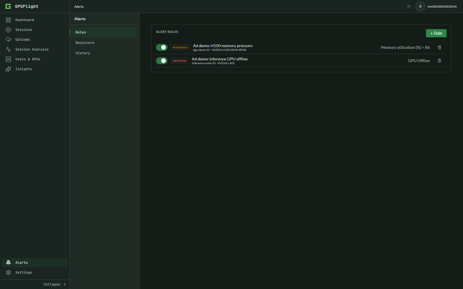
Task: Open the Settings gear icon
Action: pyautogui.click(x=8, y=273)
